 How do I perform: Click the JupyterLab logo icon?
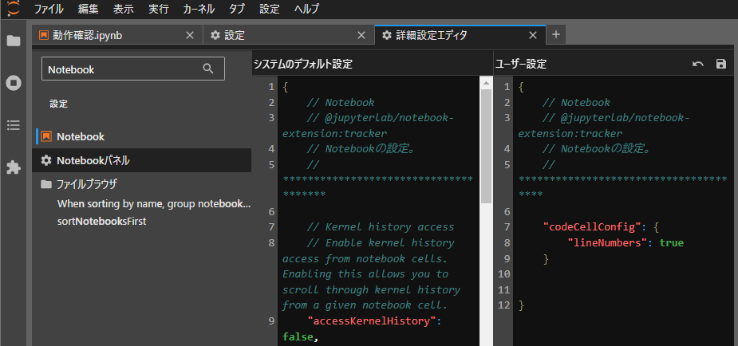click(14, 8)
